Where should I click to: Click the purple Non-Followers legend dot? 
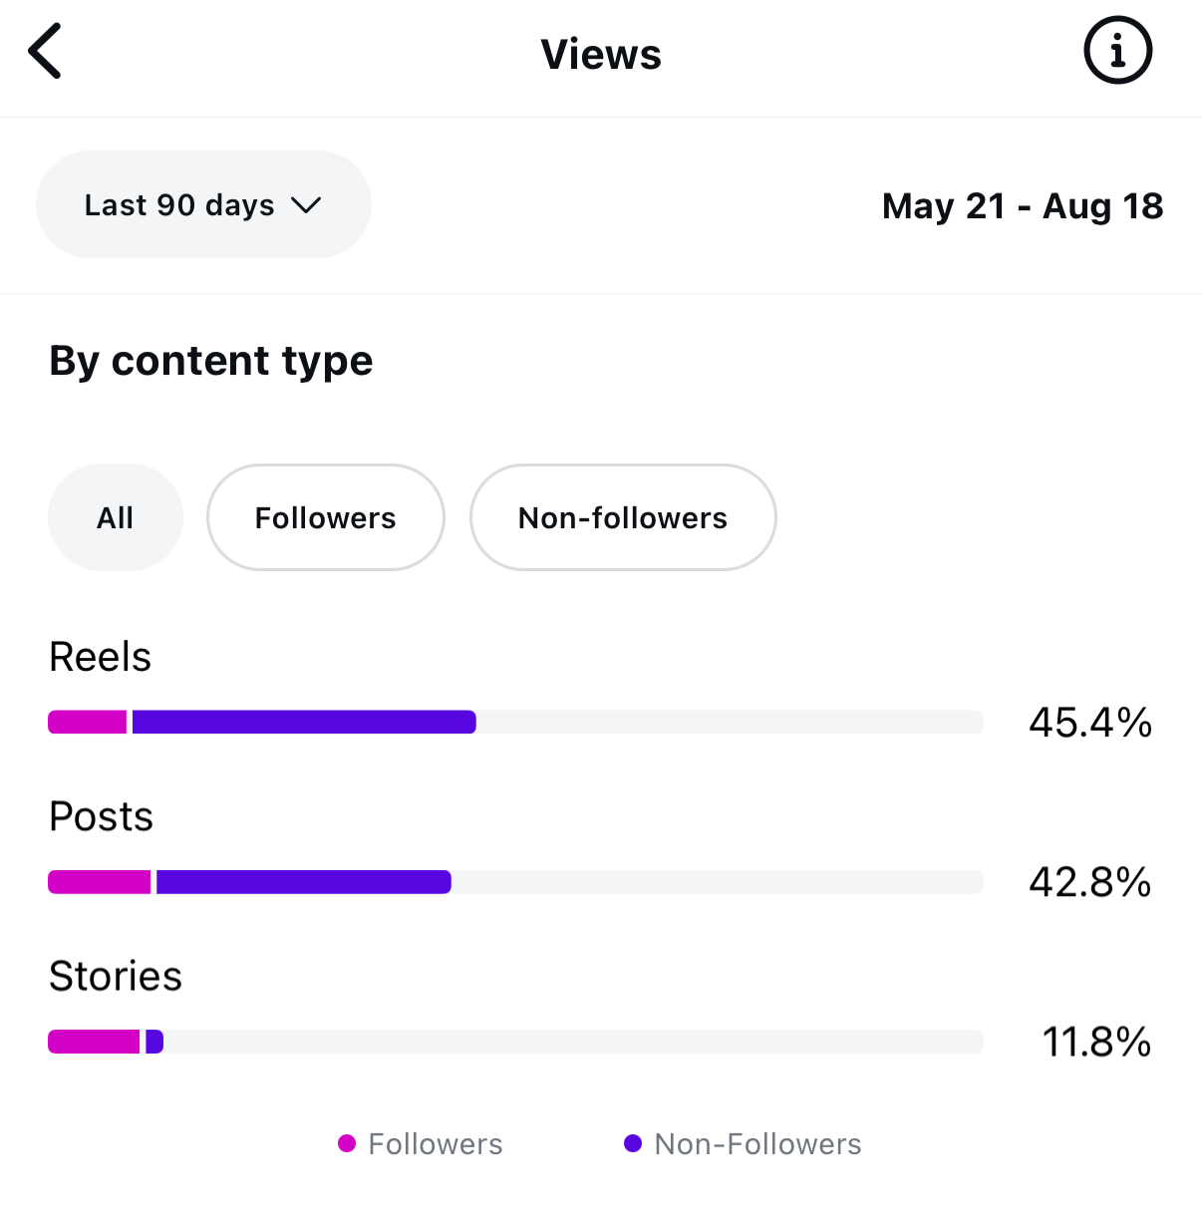pyautogui.click(x=633, y=1143)
